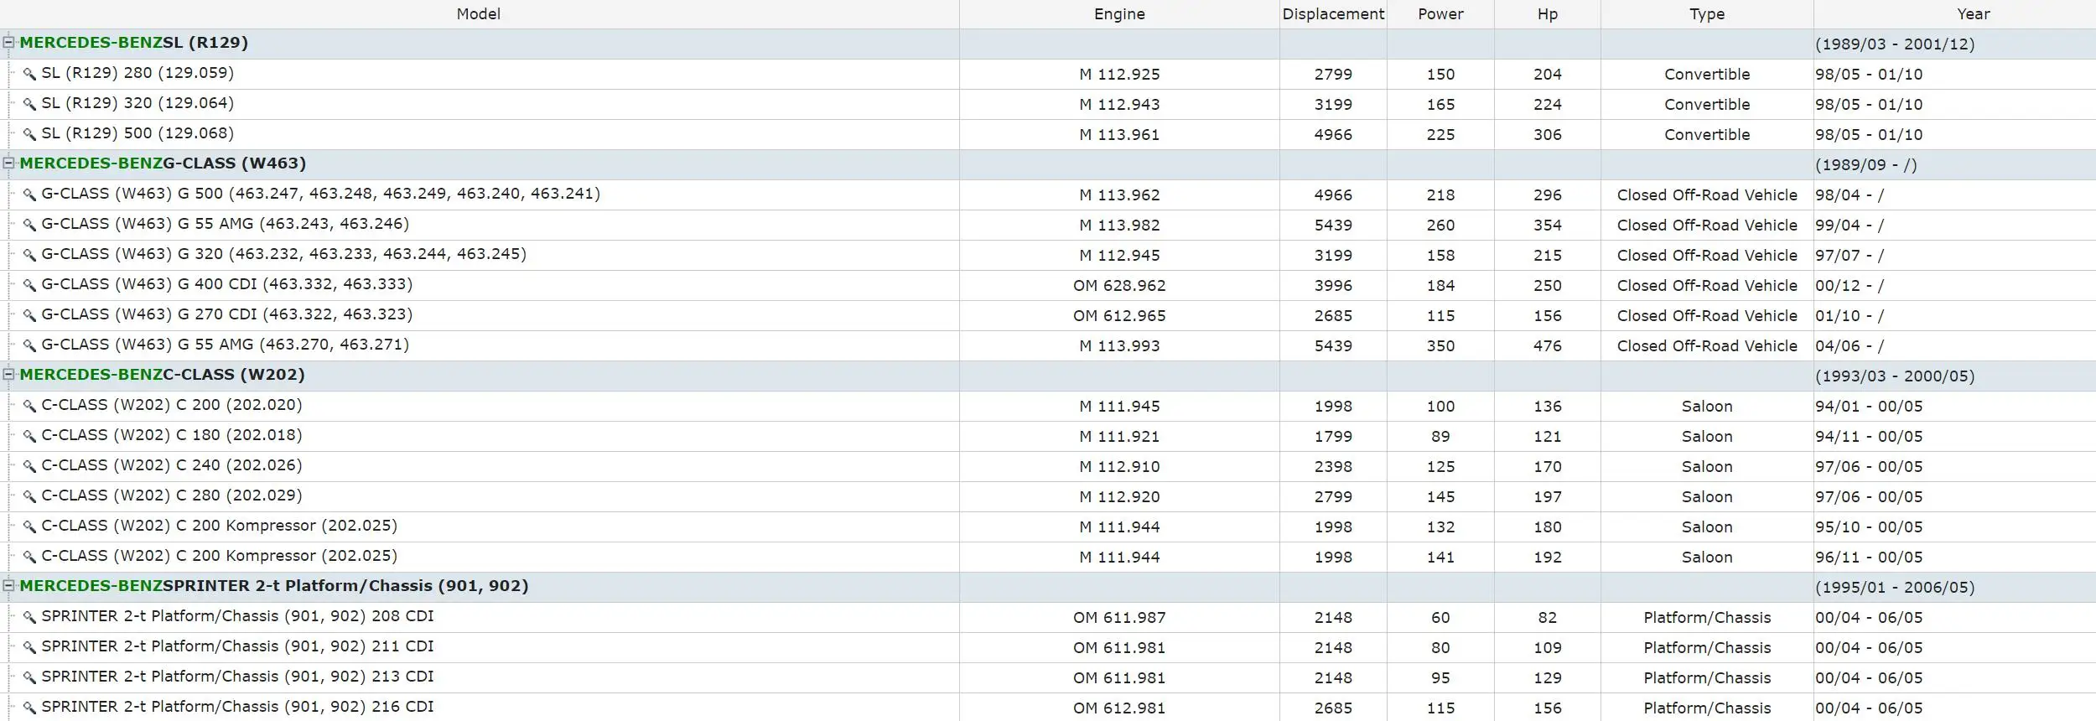Click year range (1993/03 - 2000/05)
Viewport: 2096px width, 721px height.
(x=1895, y=376)
